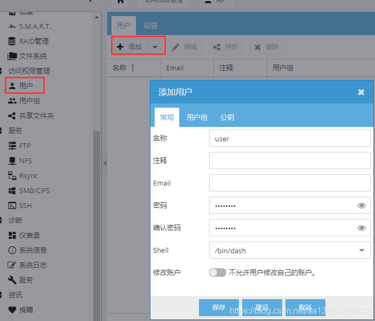
Task: Click the 重设 button
Action: point(262,307)
